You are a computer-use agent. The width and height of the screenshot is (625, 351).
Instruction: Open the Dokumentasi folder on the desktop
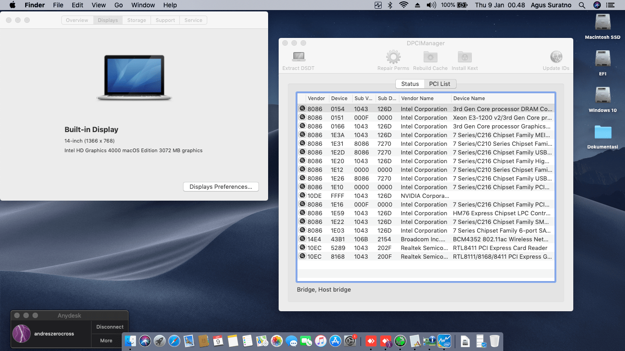click(x=603, y=132)
